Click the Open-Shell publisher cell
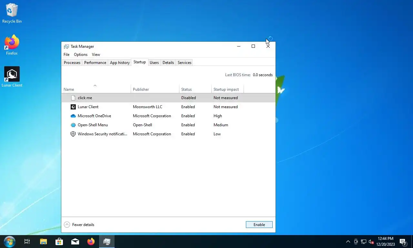413x248 pixels. (142, 125)
